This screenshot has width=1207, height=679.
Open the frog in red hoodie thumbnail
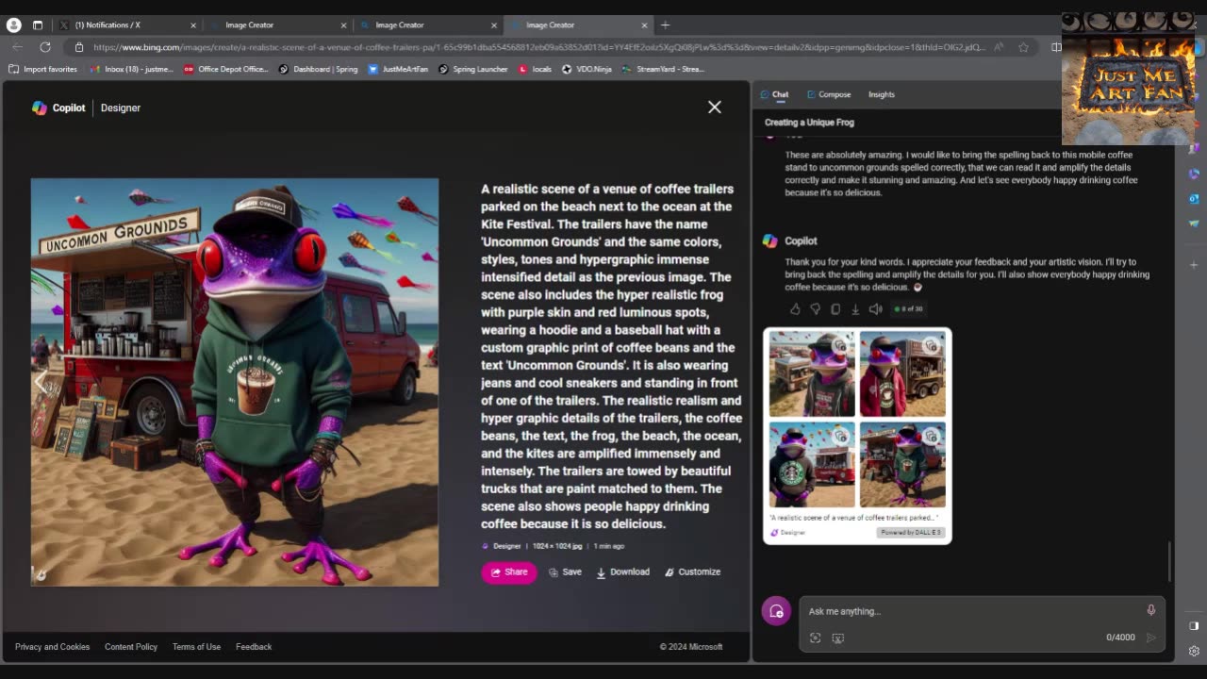[902, 373]
